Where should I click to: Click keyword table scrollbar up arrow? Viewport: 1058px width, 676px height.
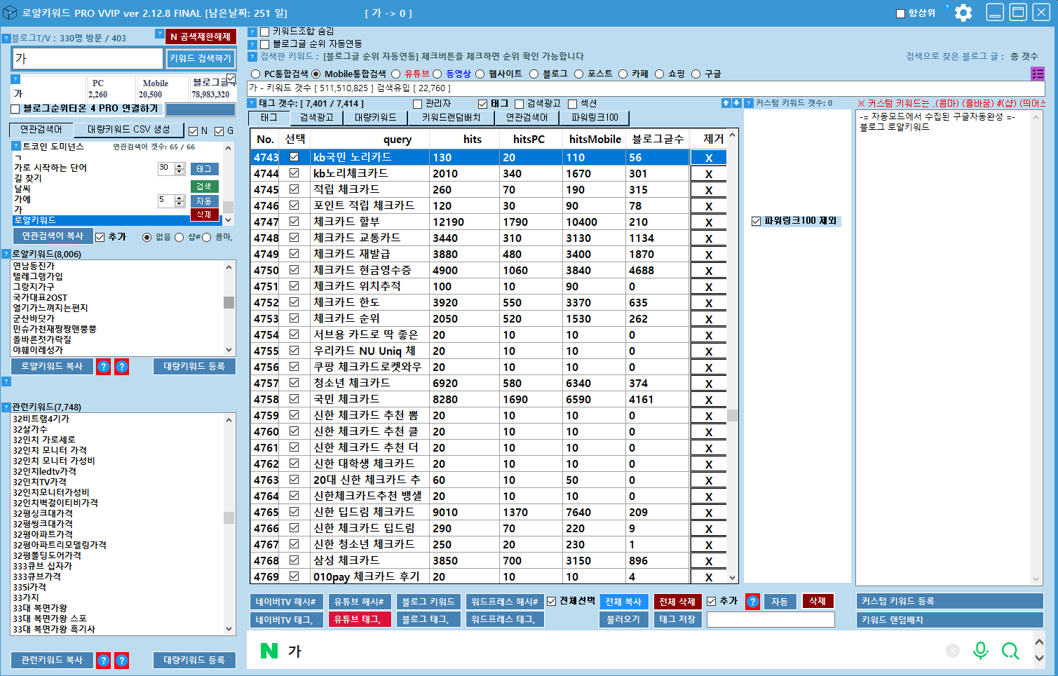click(732, 135)
